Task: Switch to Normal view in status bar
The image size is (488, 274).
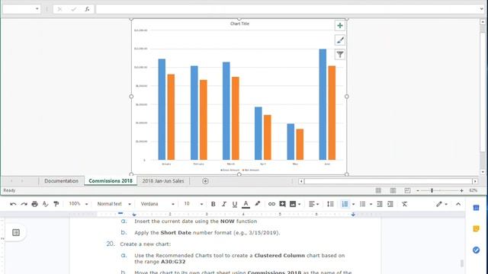Action: (378, 190)
